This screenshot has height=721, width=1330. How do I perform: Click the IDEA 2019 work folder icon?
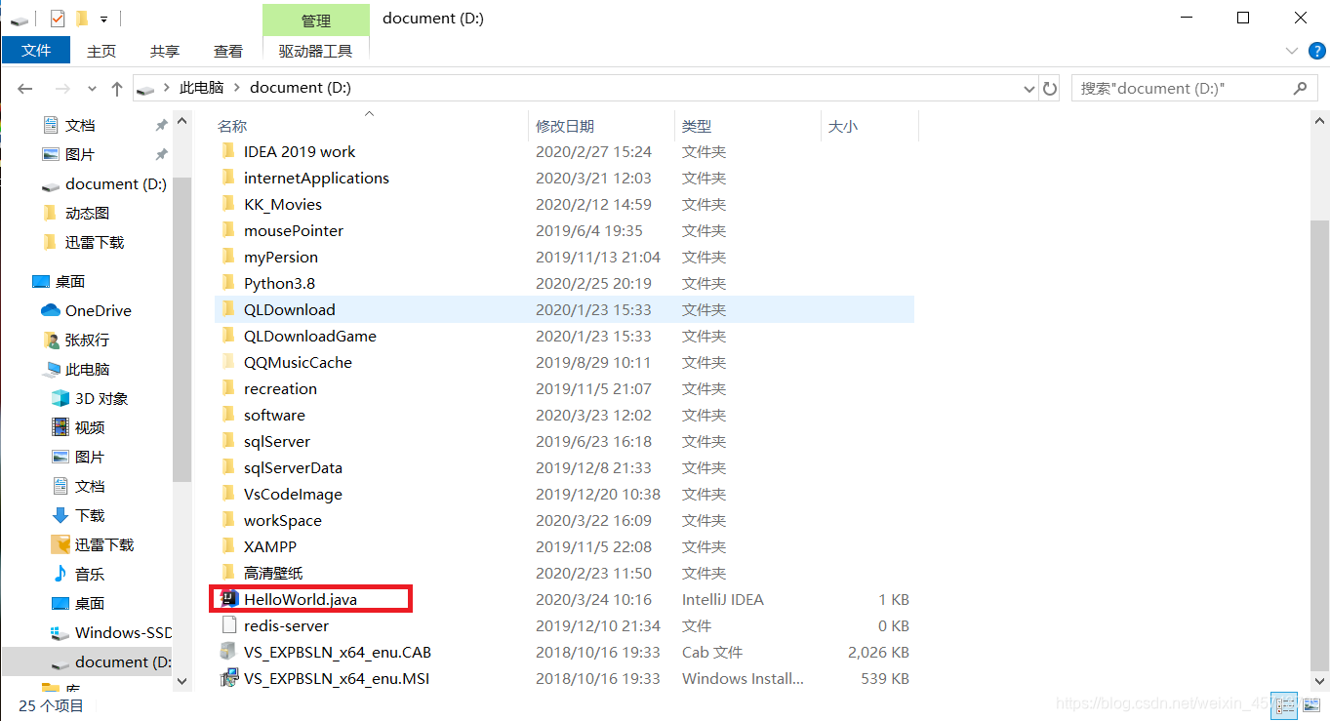[228, 151]
